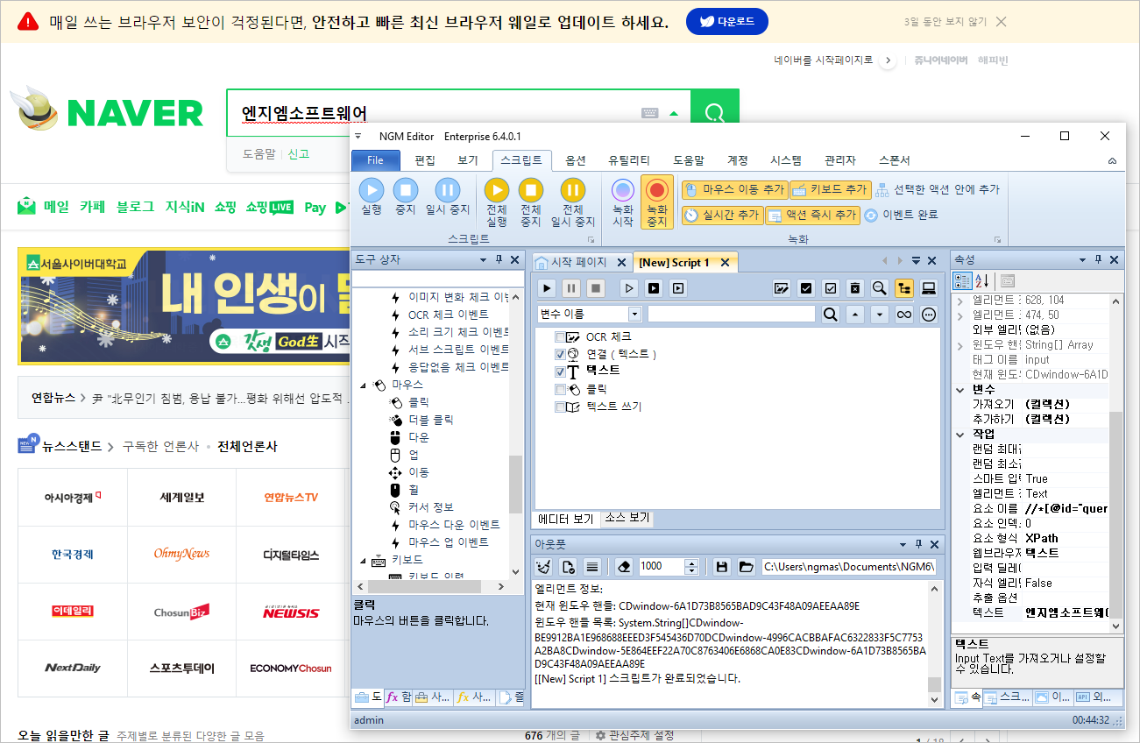Stop recording with 녹화 중지
Viewport: 1140px width, 743px height.
(656, 202)
